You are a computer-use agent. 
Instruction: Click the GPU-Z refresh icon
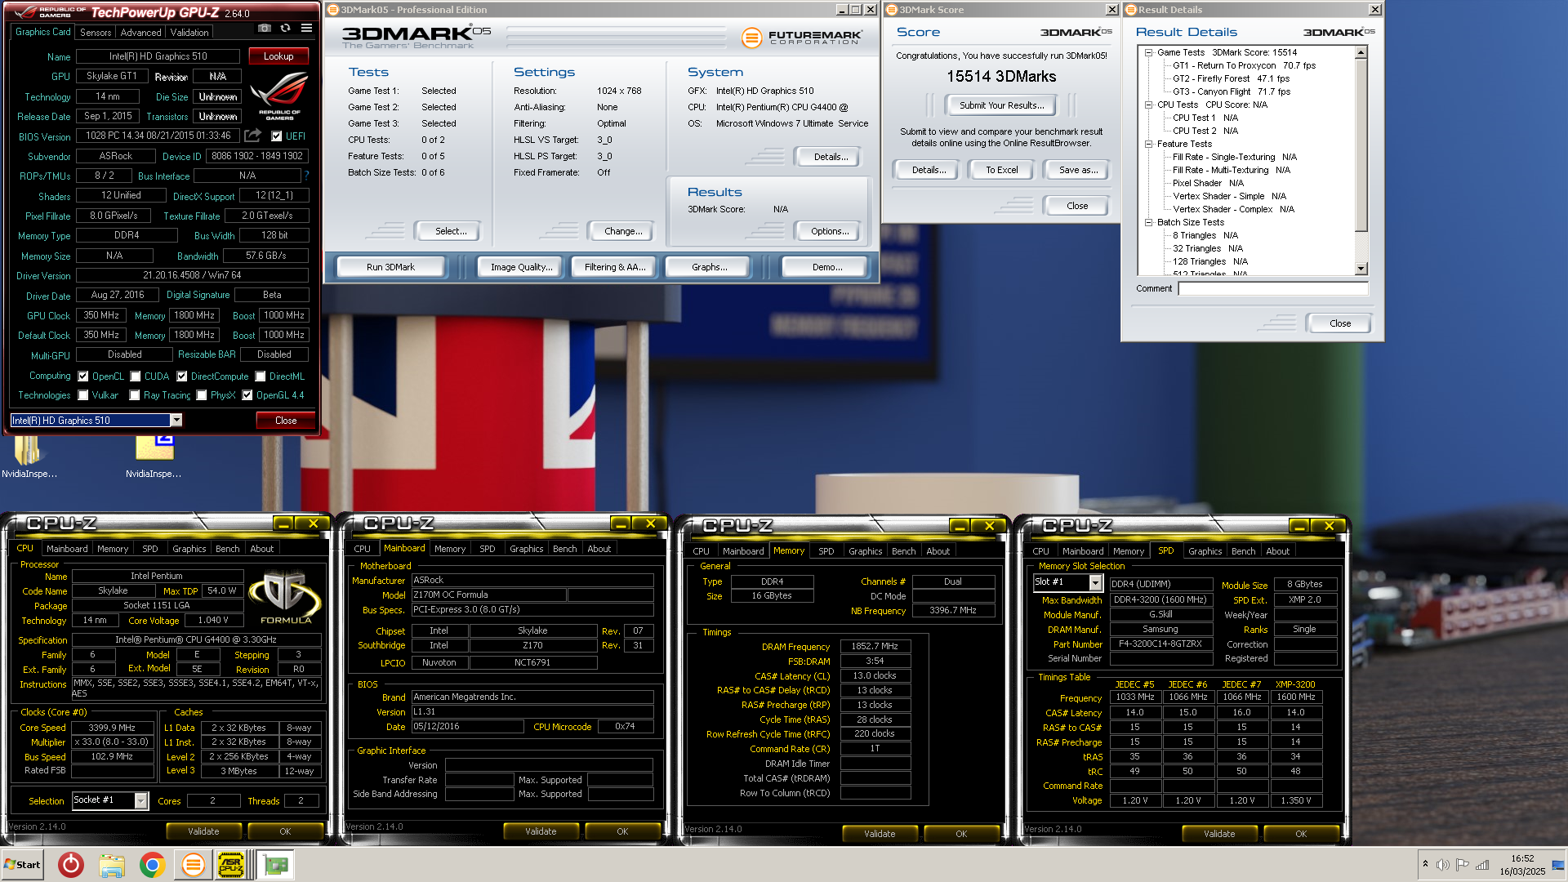285,28
